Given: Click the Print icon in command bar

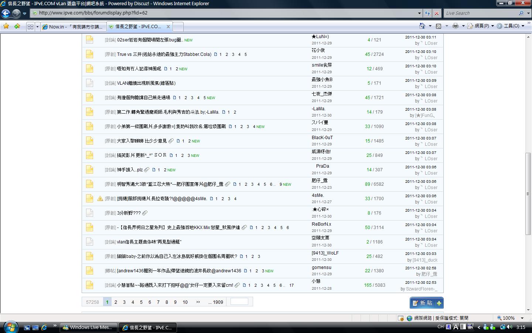Looking at the screenshot, I should [x=455, y=26].
